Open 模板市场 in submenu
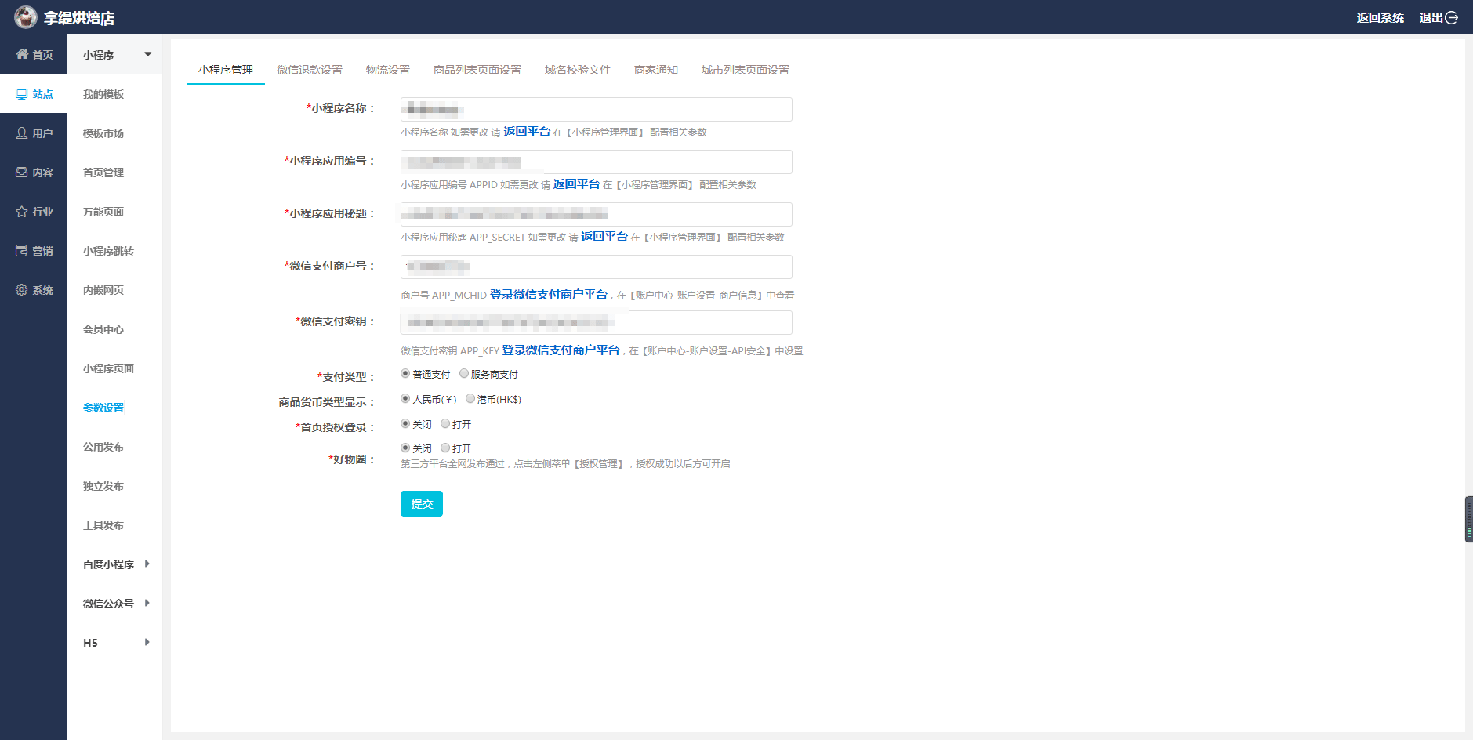Viewport: 1473px width, 740px height. 103,133
